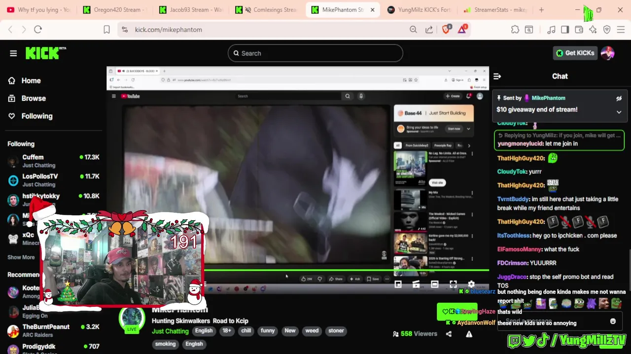
Task: Open the Cuffem channel in Following
Action: coord(53,161)
